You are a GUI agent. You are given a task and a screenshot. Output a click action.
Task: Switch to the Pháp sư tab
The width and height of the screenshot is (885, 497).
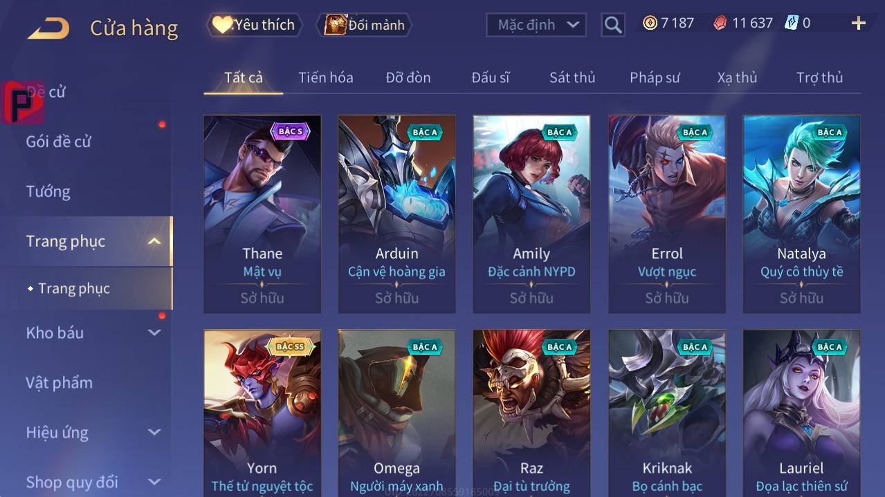pos(655,77)
